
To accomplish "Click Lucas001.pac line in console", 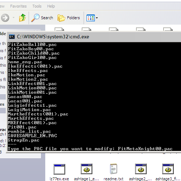I will click(x=25, y=101).
